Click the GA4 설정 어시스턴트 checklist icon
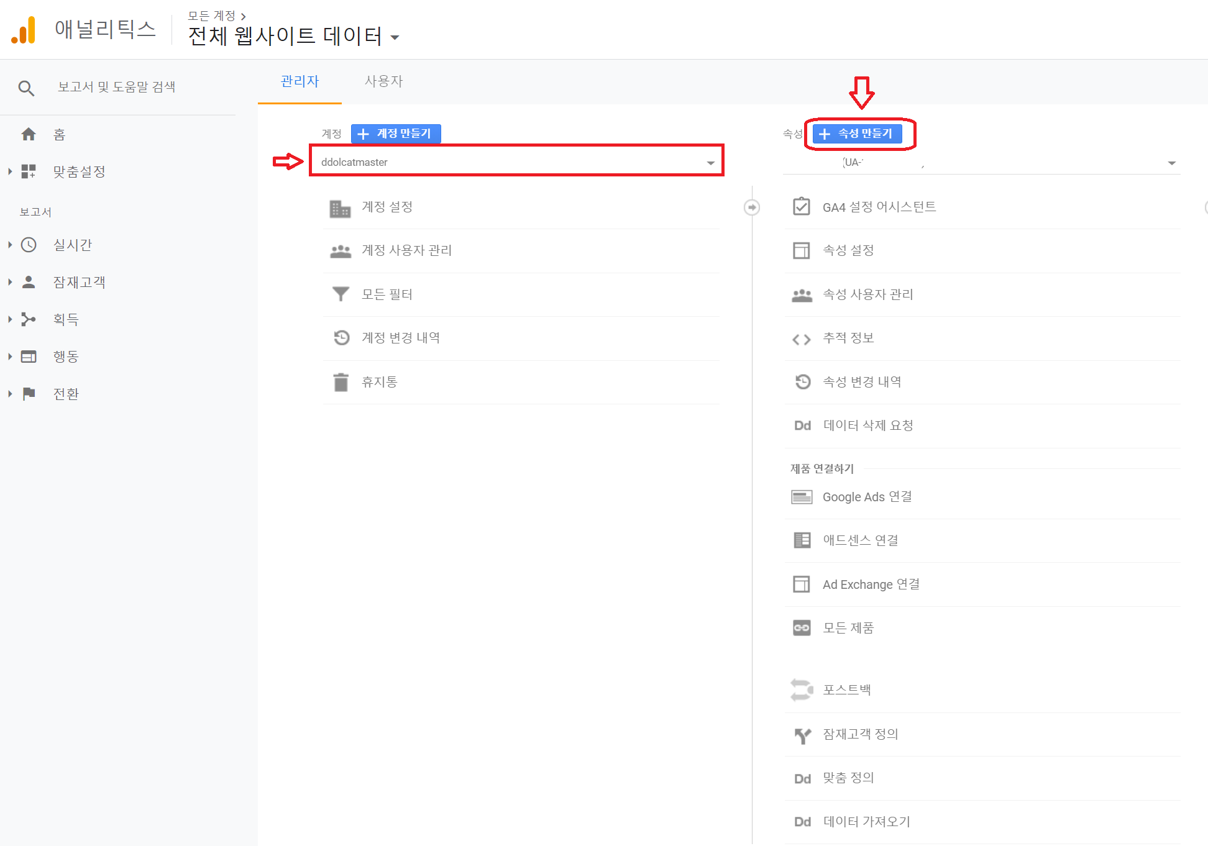1208x846 pixels. 802,207
